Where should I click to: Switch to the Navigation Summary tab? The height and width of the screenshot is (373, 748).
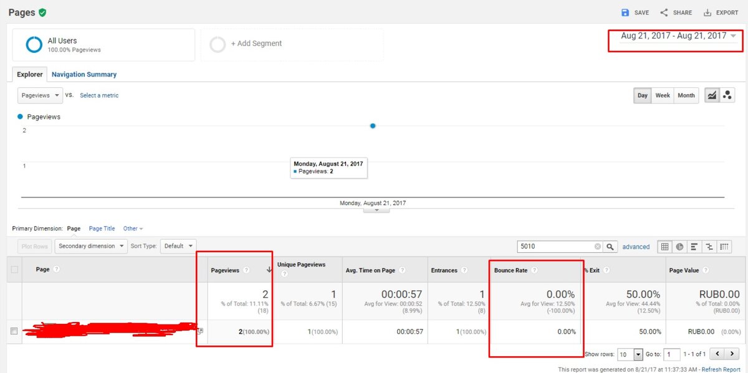click(84, 74)
